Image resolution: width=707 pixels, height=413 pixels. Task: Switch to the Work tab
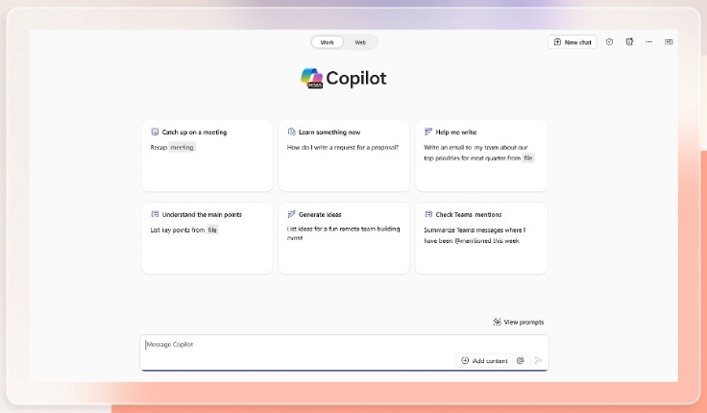click(x=328, y=42)
